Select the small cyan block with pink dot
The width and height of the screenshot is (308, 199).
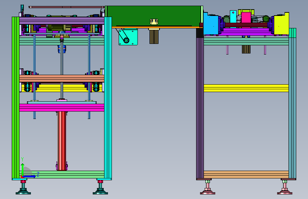tap(233, 17)
